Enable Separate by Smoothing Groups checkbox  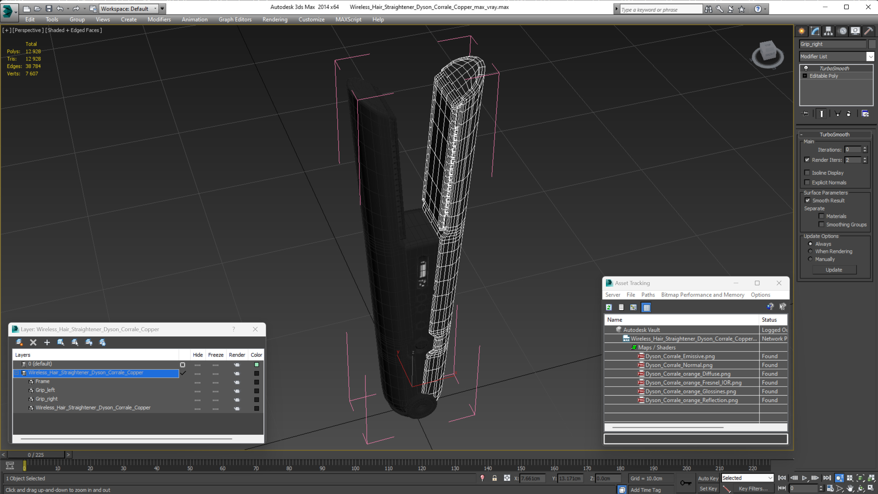tap(821, 224)
